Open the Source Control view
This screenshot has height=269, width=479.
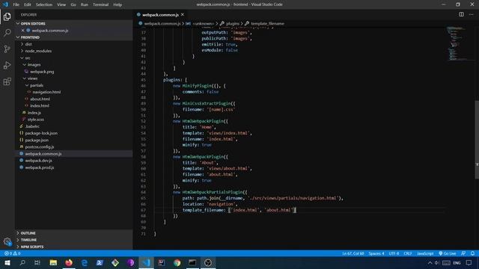7,49
